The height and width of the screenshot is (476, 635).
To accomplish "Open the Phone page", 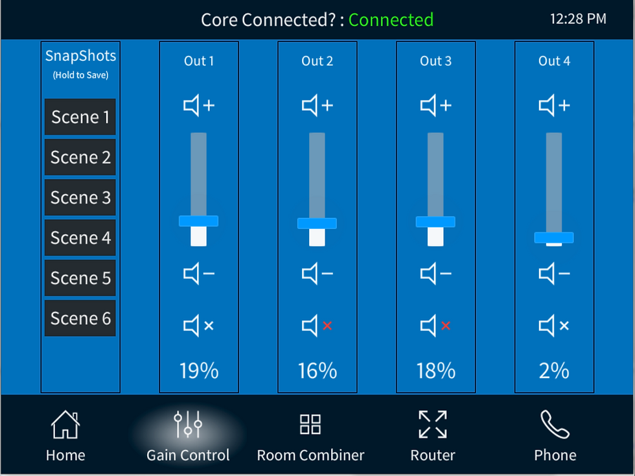I will (555, 436).
